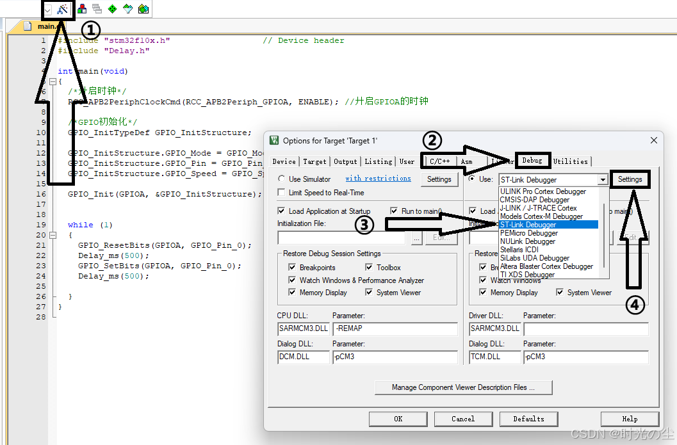The height and width of the screenshot is (445, 677).
Task: Switch to the Output tab
Action: pos(345,161)
